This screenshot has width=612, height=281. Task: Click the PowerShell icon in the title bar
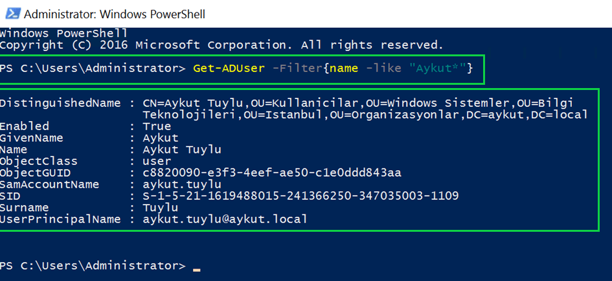pos(12,13)
